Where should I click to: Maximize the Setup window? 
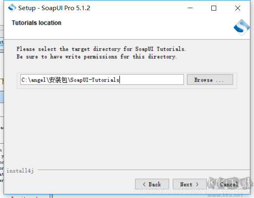point(214,8)
